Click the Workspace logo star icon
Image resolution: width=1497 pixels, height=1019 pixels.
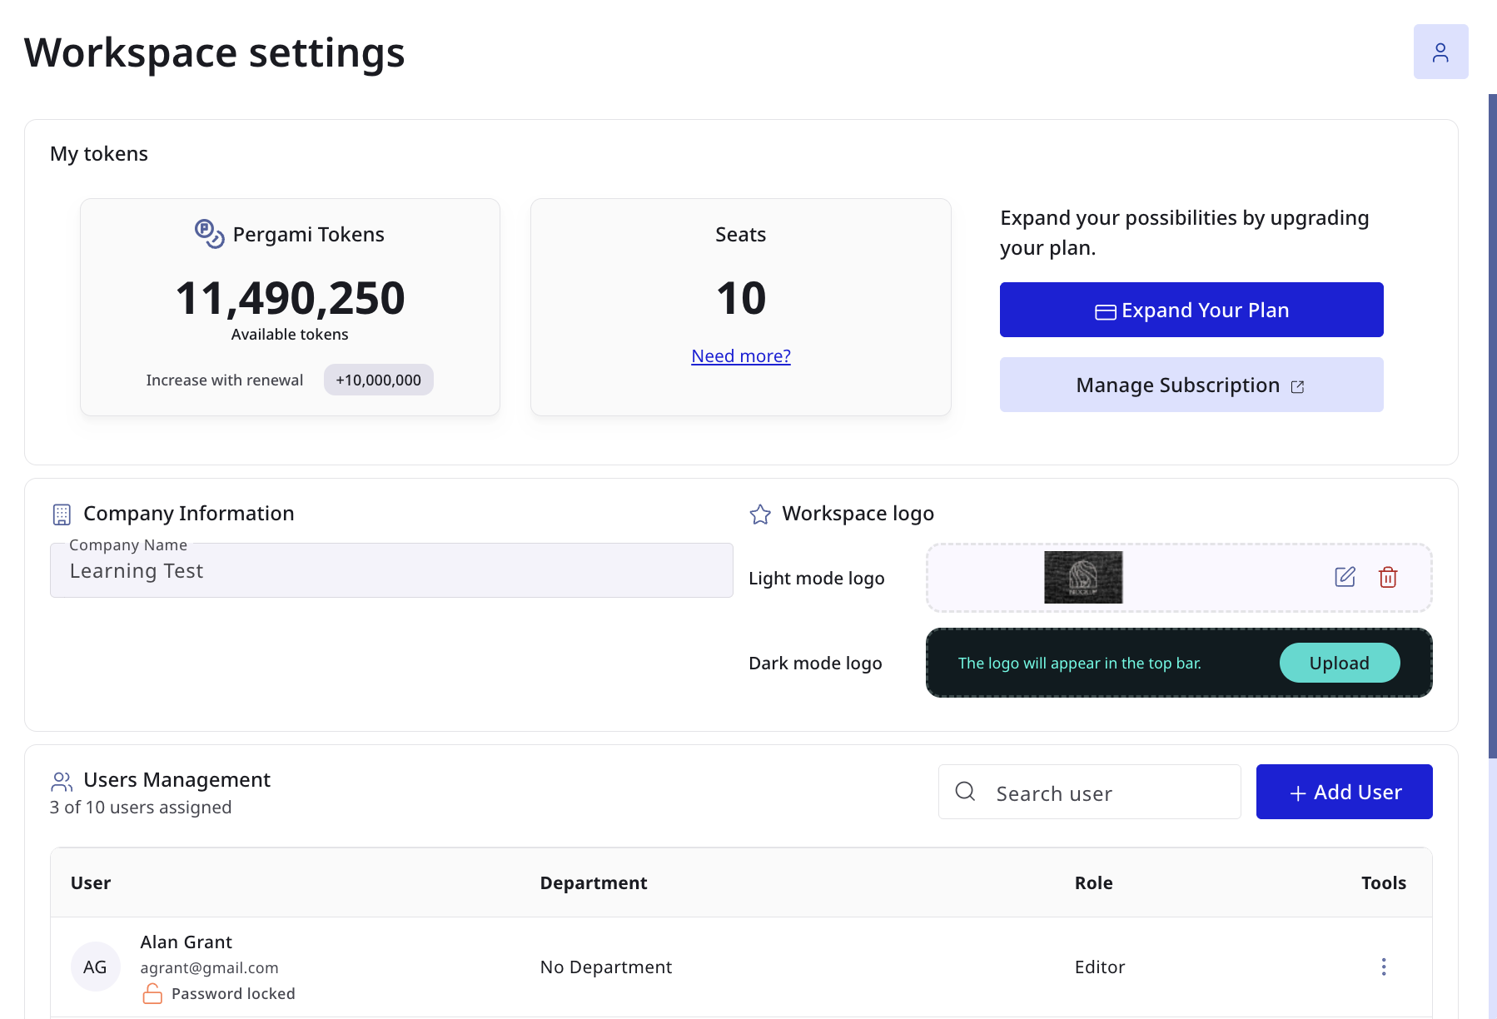coord(760,514)
